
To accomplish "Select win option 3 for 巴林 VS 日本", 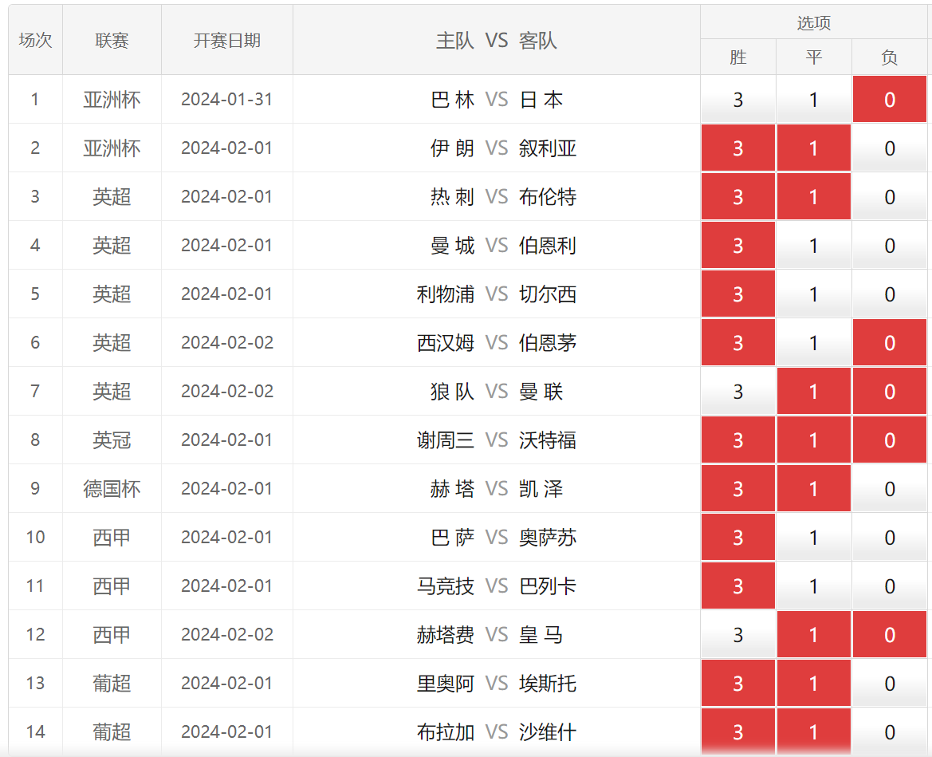I will coord(737,99).
